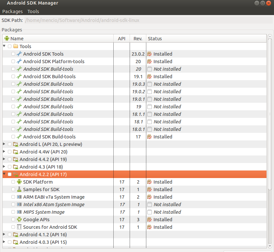Click the Rev. column header
The width and height of the screenshot is (274, 252).
point(137,38)
